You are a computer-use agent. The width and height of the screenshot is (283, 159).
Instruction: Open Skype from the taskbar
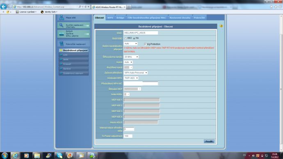tap(59, 155)
